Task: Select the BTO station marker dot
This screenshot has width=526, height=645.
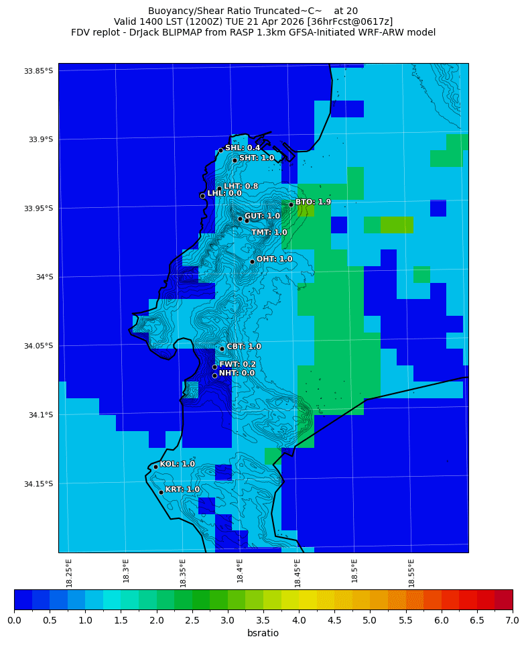Action: 291,204
